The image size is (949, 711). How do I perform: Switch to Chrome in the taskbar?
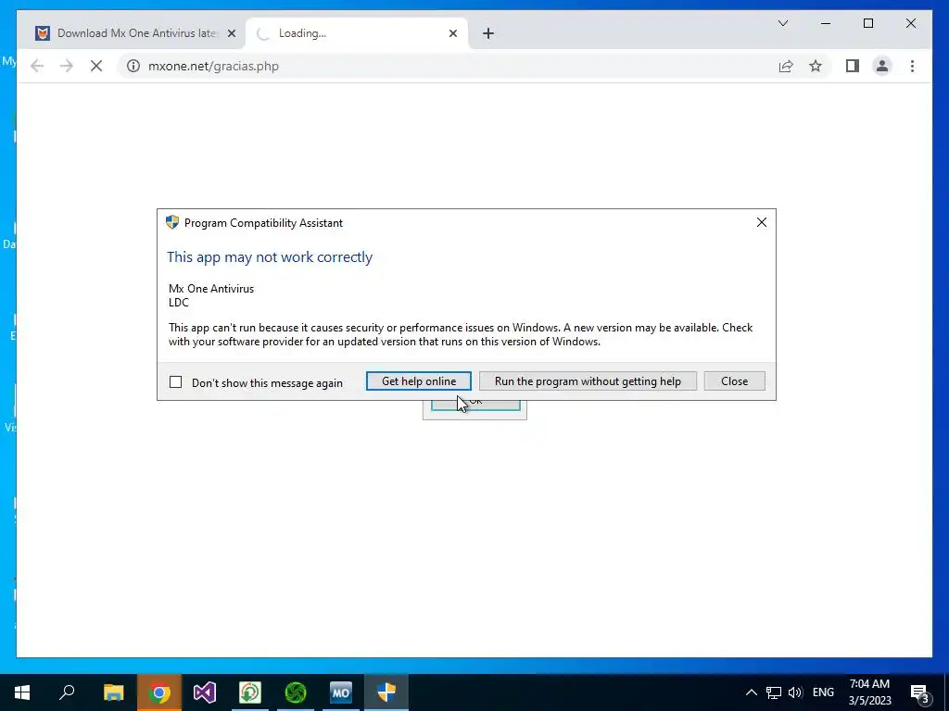pos(159,692)
